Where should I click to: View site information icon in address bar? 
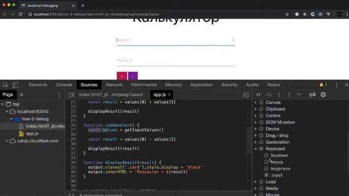[x=30, y=14]
